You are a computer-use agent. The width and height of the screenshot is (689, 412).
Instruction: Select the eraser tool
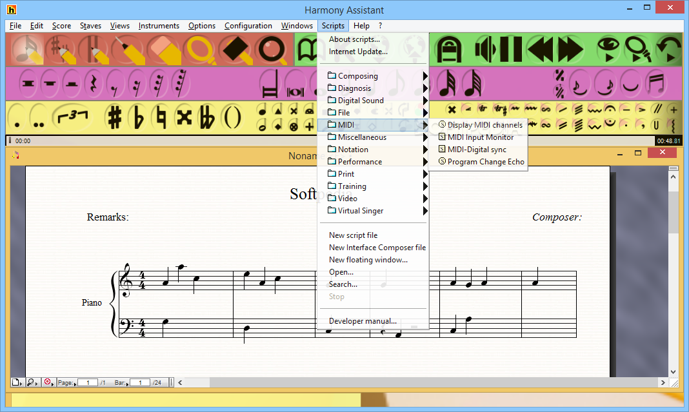(163, 49)
